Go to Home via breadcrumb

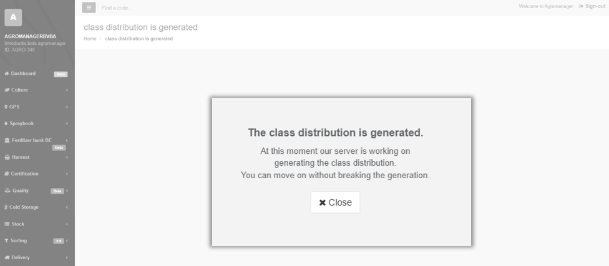90,39
